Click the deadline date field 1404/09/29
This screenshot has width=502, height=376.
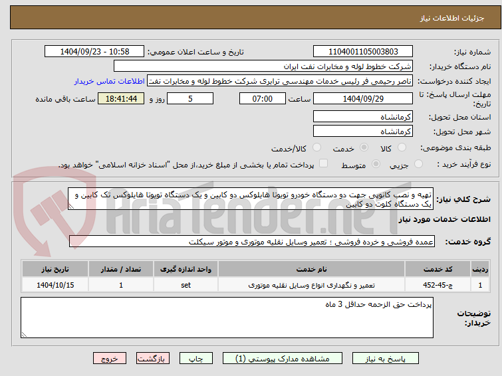pyautogui.click(x=363, y=98)
